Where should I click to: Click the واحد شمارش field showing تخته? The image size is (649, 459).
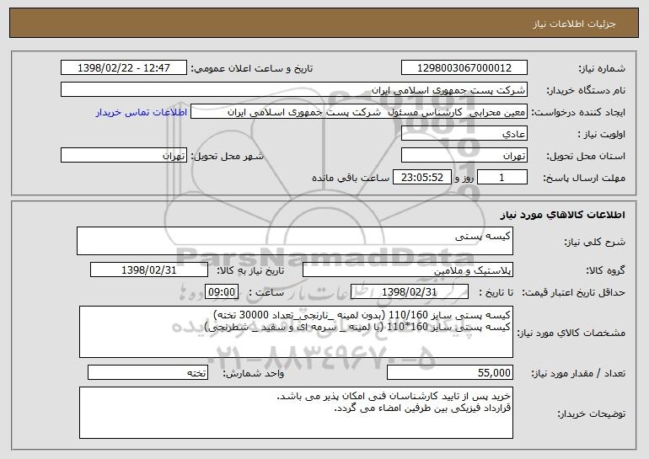pos(147,372)
